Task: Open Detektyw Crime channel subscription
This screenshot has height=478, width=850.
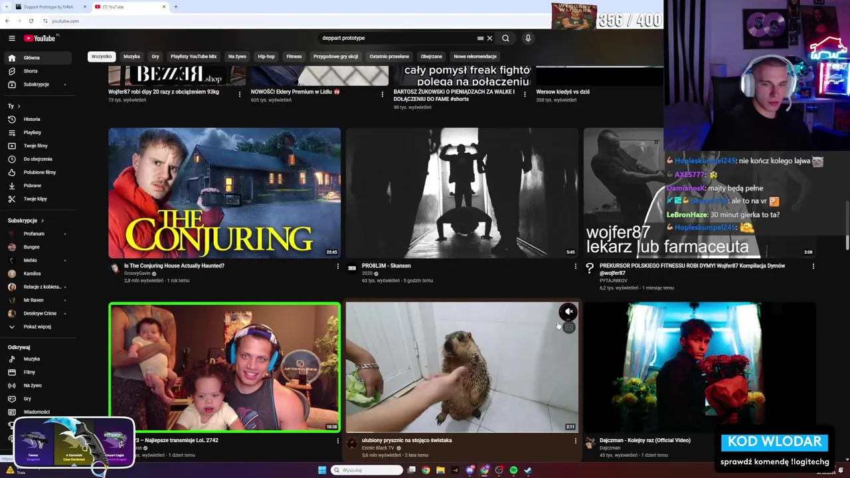Action: click(x=39, y=313)
